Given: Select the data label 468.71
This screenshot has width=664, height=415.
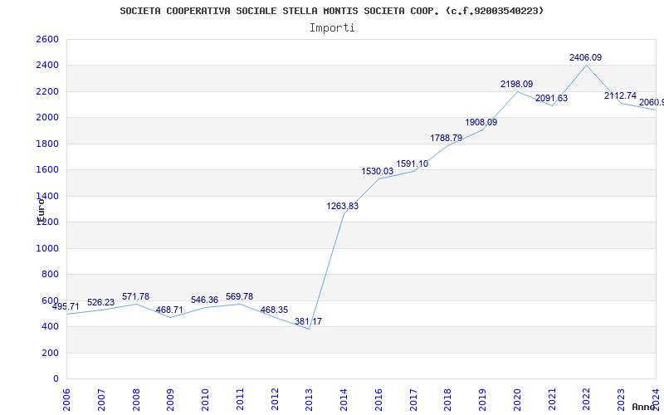Looking at the screenshot, I should (x=169, y=310).
